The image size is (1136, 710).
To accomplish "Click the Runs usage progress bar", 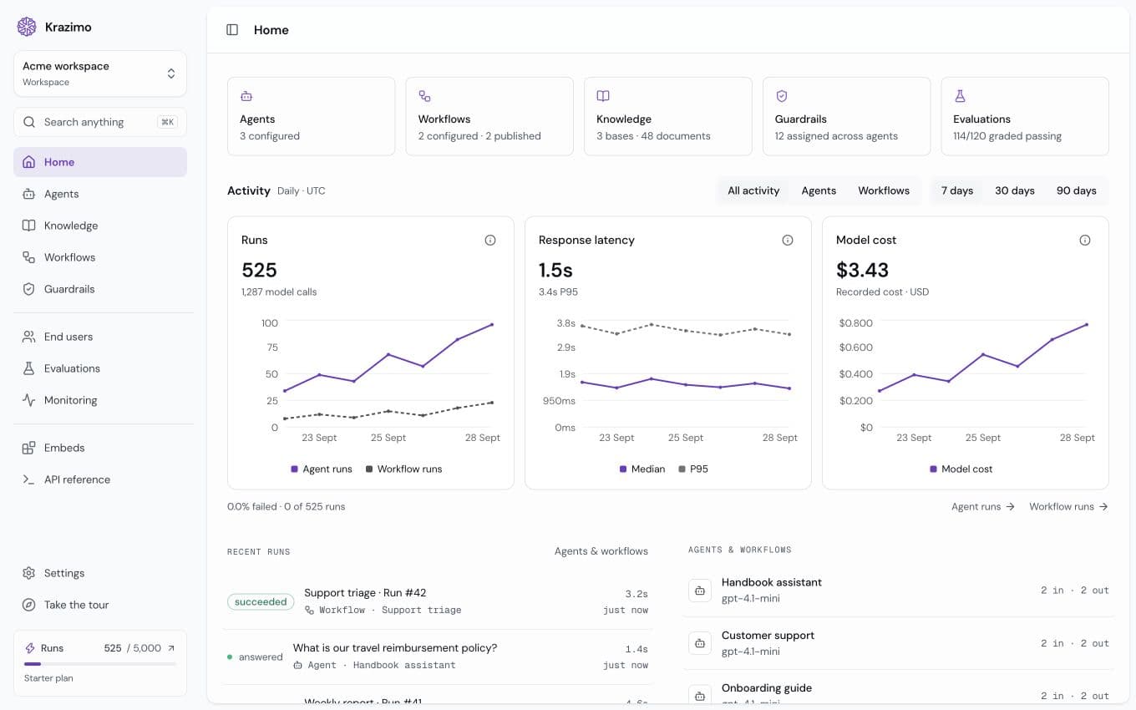I will [x=100, y=664].
